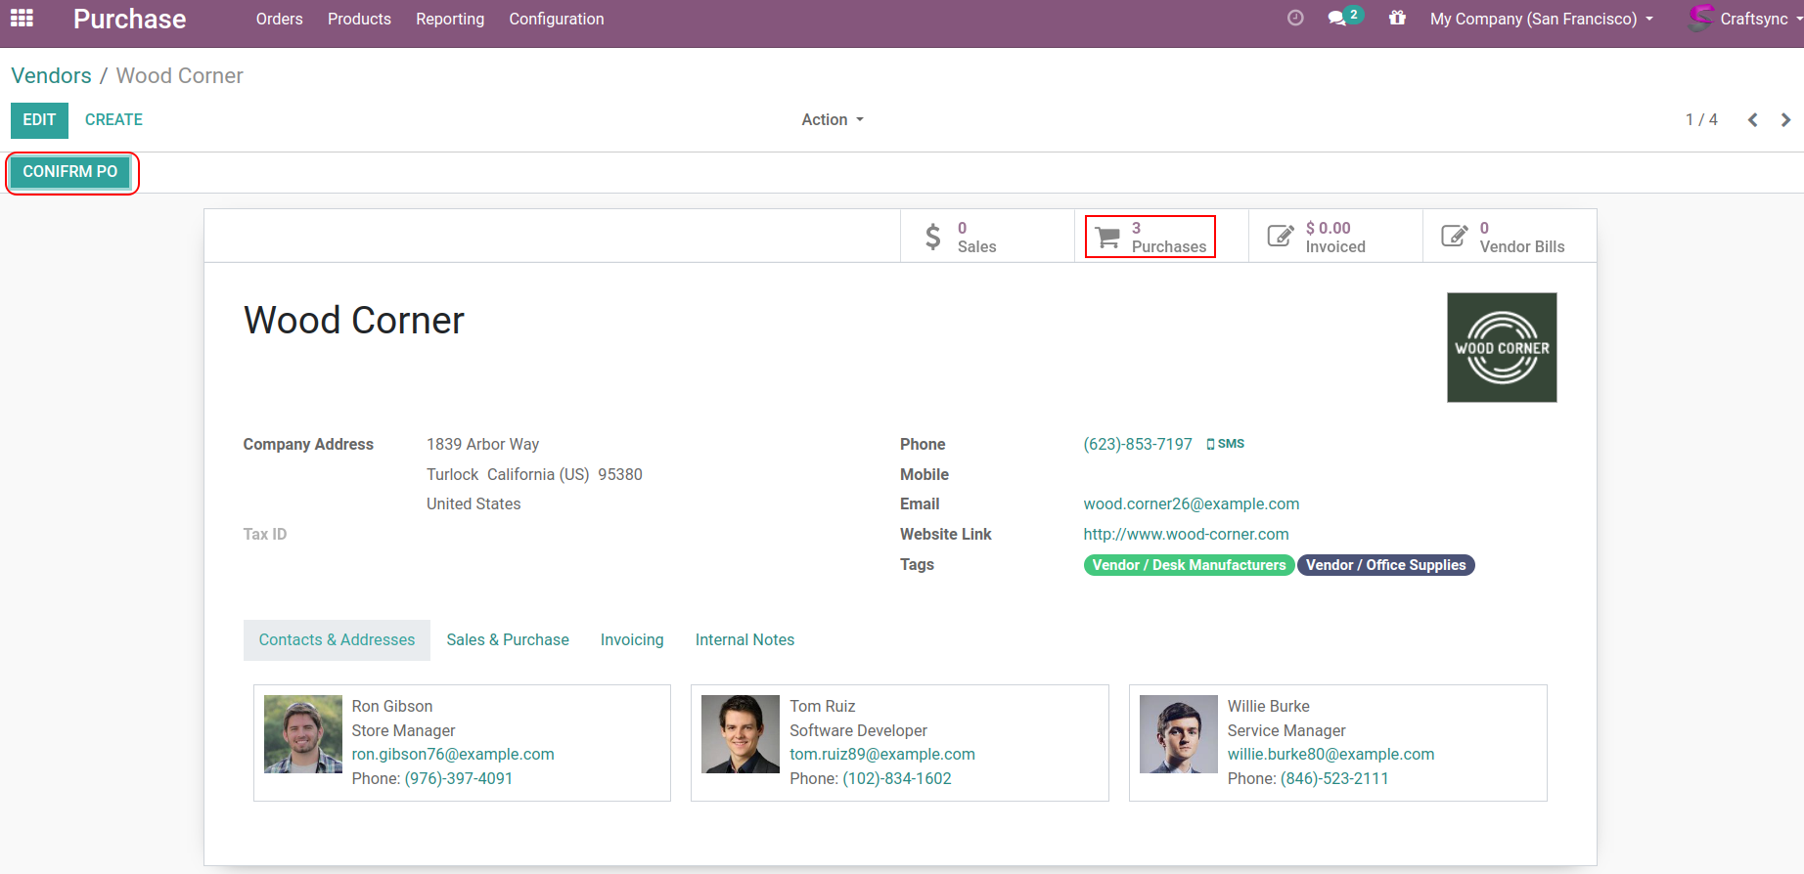Viewport: 1804px width, 874px height.
Task: Click the EDIT button
Action: 39,120
